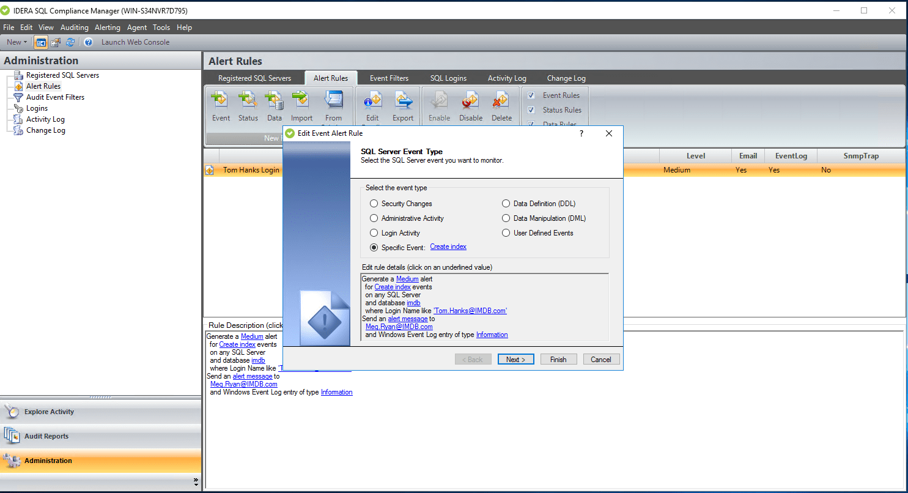Uncheck the Event Rules checkbox
908x493 pixels.
pyautogui.click(x=531, y=95)
